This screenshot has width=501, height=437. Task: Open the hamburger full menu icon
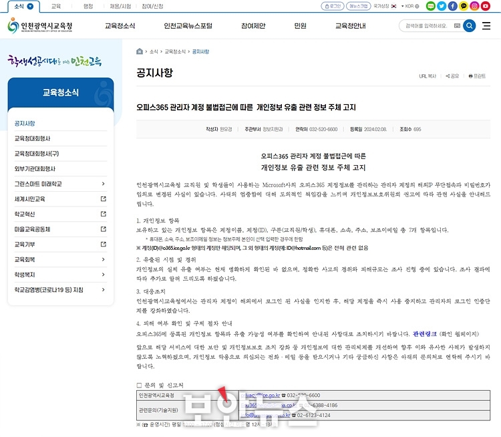486,25
